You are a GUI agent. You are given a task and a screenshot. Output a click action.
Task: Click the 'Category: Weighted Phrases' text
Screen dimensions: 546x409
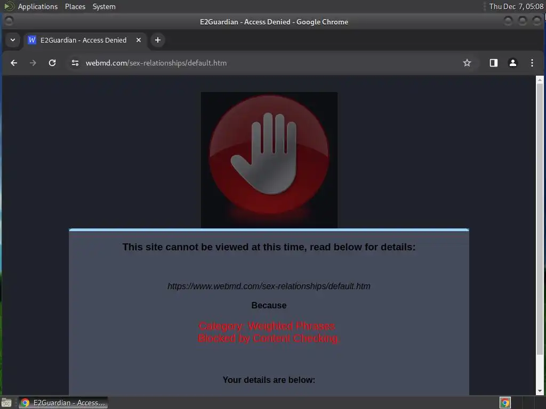[x=267, y=326]
